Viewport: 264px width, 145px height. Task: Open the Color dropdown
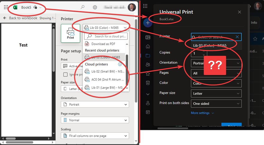tap(216, 83)
